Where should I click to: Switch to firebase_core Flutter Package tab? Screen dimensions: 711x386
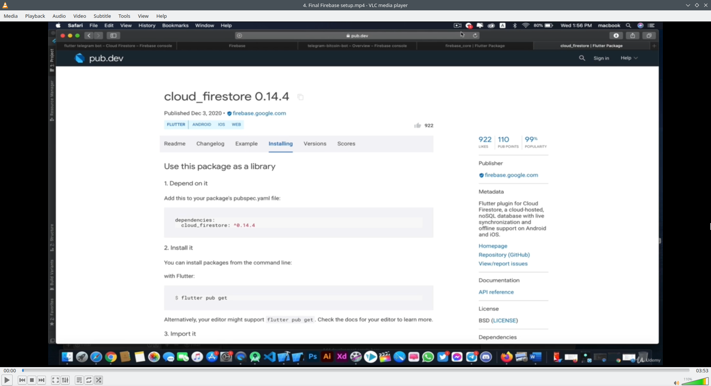coord(475,46)
